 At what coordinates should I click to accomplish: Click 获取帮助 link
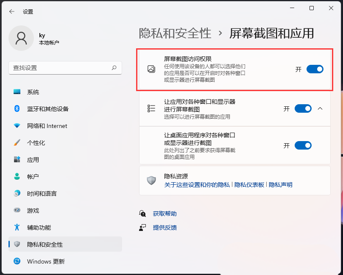coord(165,214)
